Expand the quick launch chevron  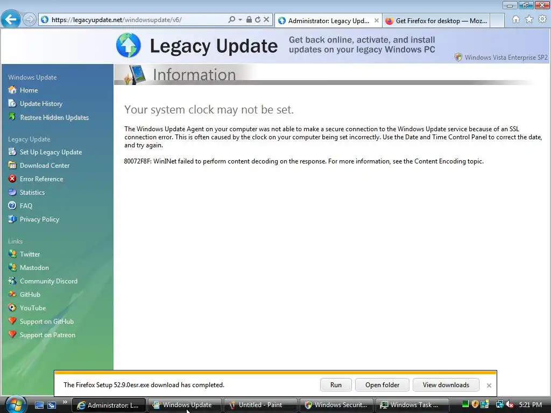(65, 402)
